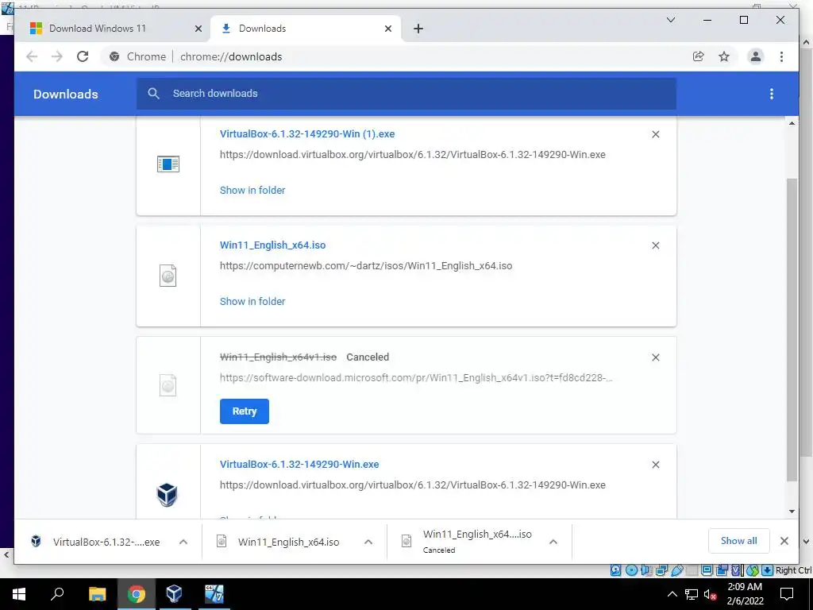813x610 pixels.
Task: Open the tab search chevron
Action: point(670,20)
